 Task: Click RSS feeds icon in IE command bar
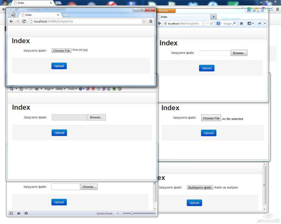click(x=21, y=89)
